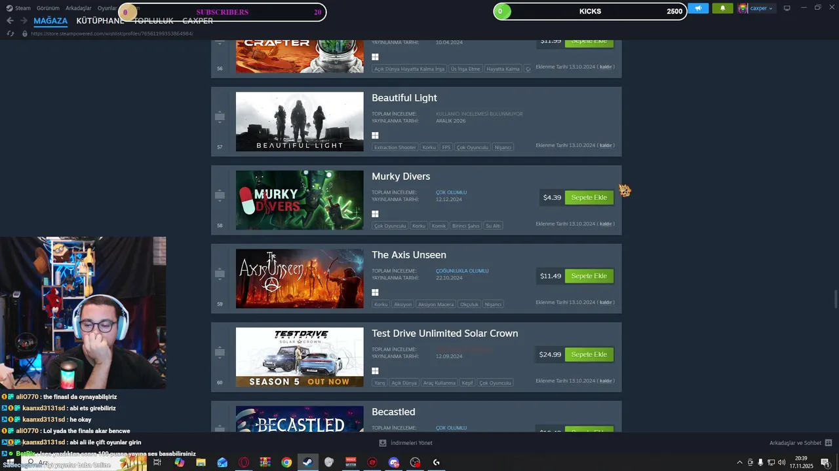Click the Extraction Shooter tag
The height and width of the screenshot is (471, 839).
pyautogui.click(x=395, y=147)
